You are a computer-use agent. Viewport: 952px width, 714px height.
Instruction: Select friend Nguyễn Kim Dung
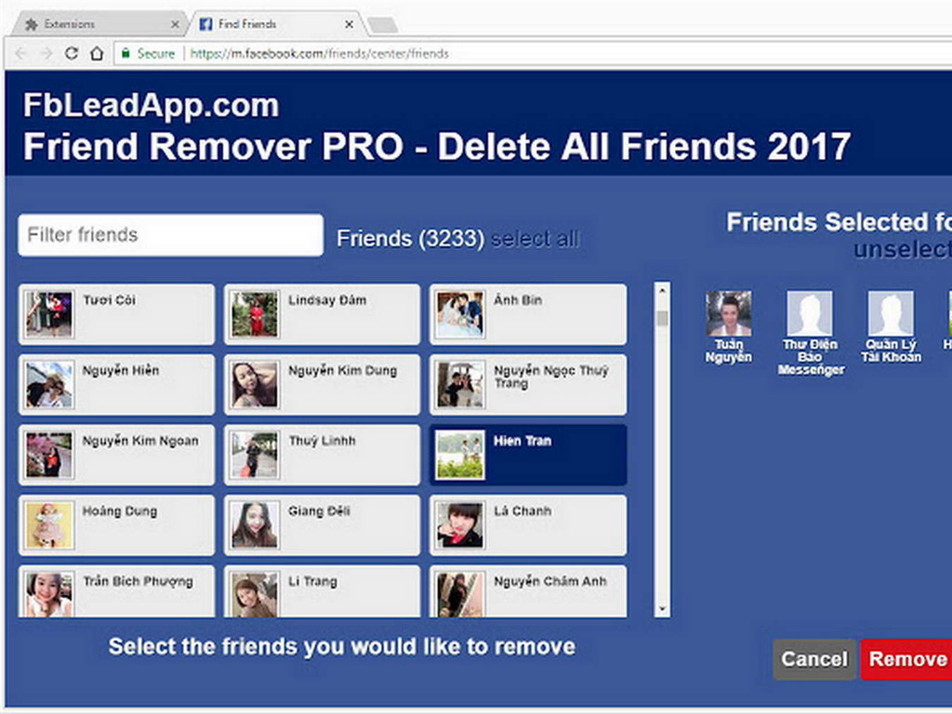point(322,385)
